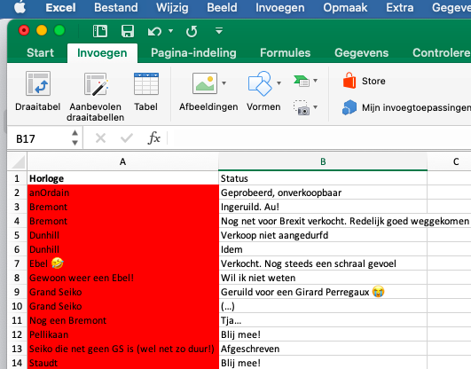Viewport: 471px width, 369px height.
Task: Open the Name Box stepper arrows
Action: [75, 137]
